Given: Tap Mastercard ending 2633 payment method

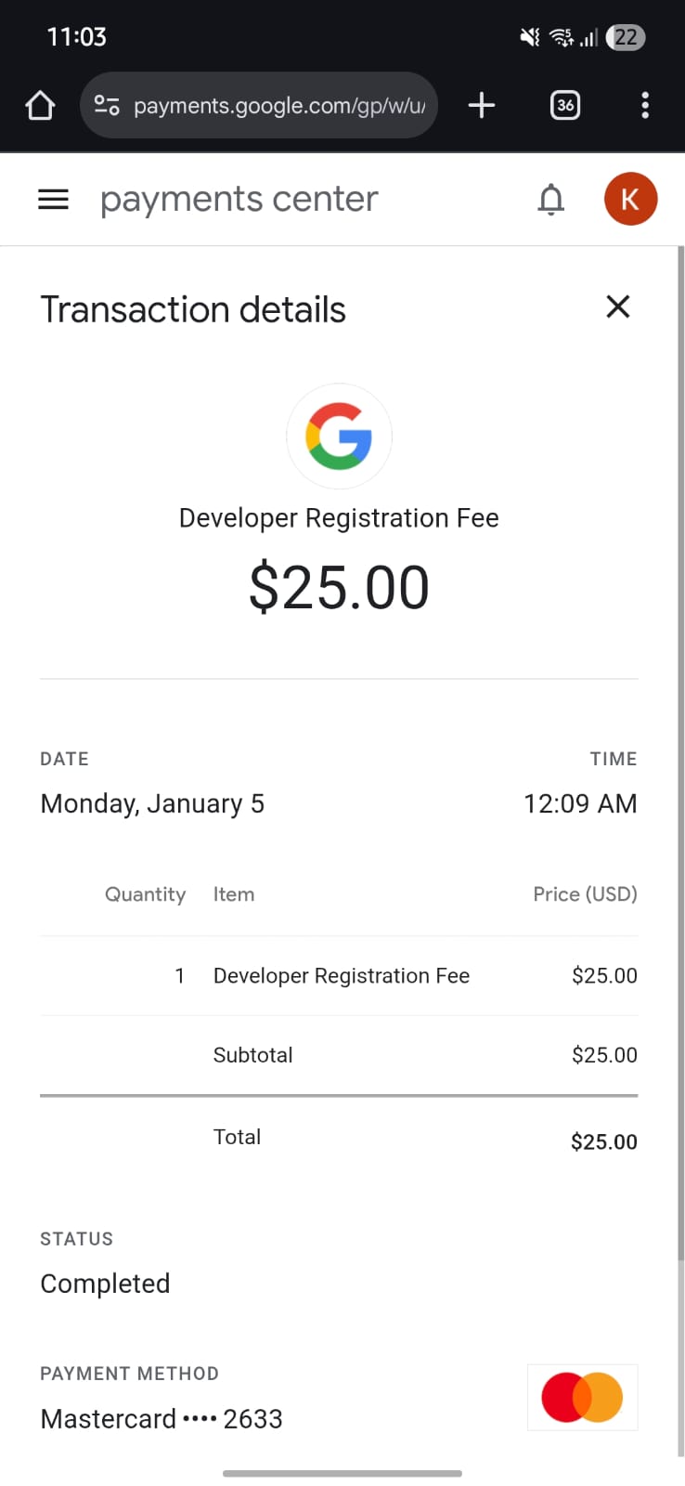Looking at the screenshot, I should click(x=162, y=1418).
